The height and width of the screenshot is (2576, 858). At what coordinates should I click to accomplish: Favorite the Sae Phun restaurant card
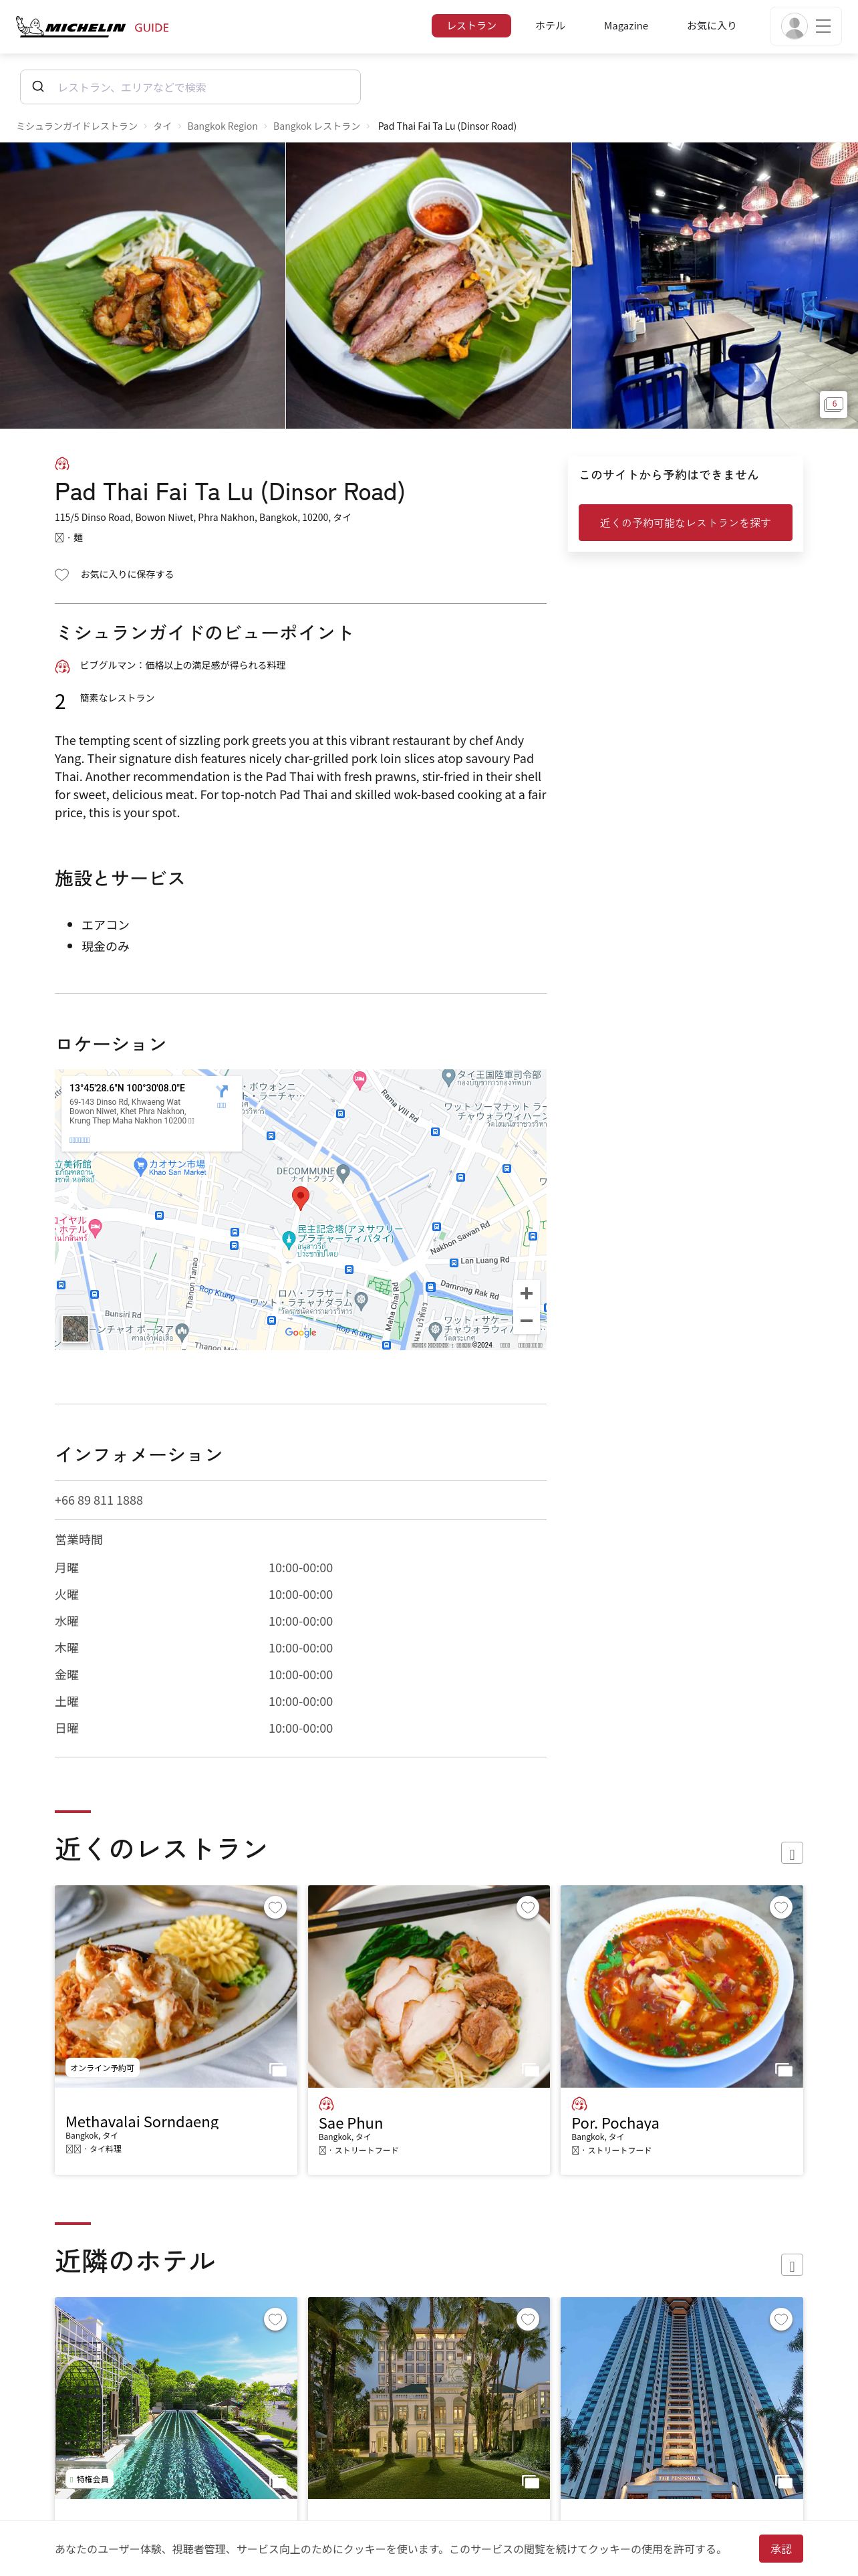pyautogui.click(x=529, y=1908)
